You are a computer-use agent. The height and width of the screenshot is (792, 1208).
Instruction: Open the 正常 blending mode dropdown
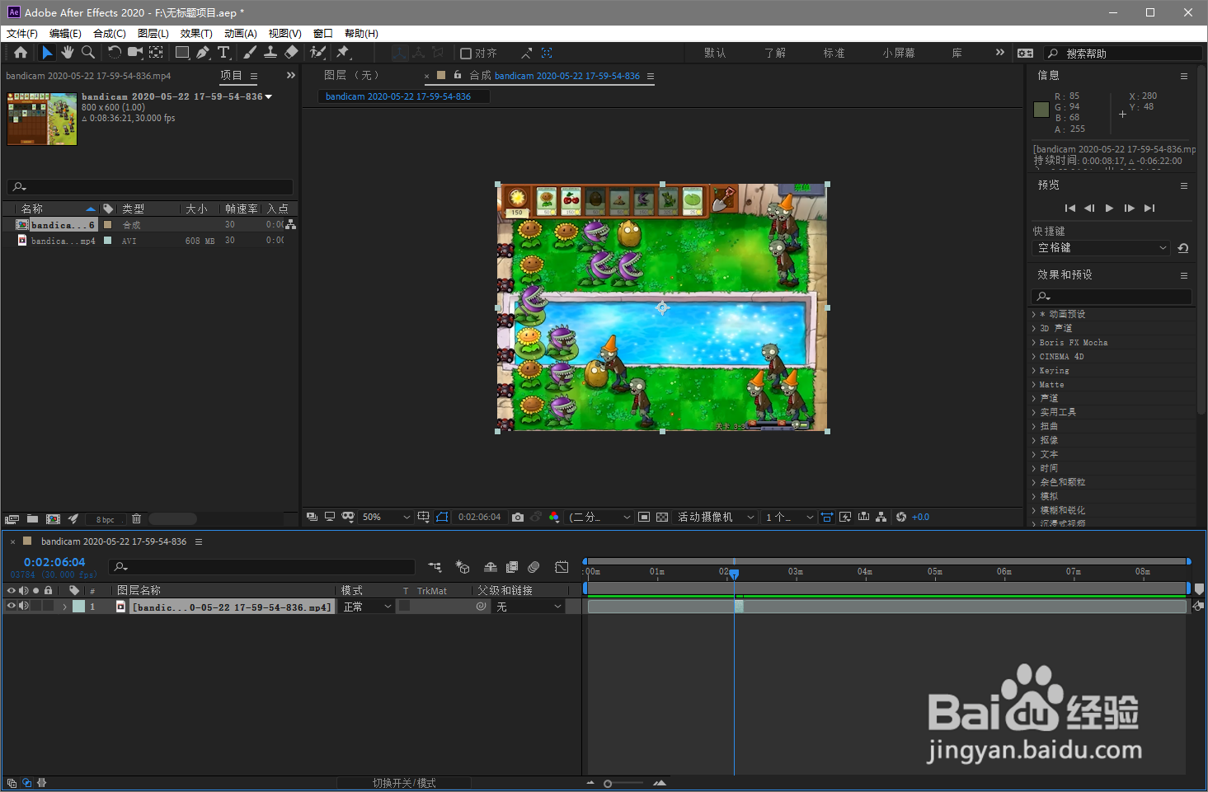368,607
